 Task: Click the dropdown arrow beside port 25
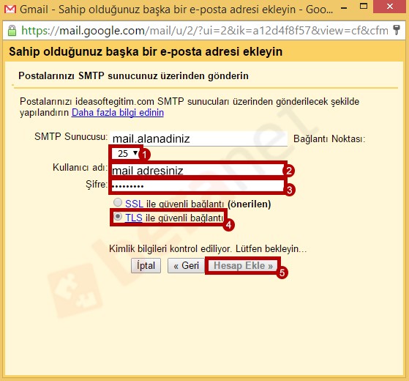(x=135, y=152)
